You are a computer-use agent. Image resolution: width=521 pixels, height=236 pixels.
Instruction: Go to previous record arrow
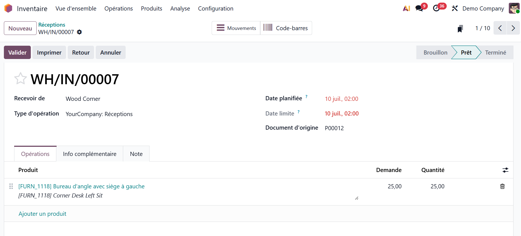tap(500, 28)
